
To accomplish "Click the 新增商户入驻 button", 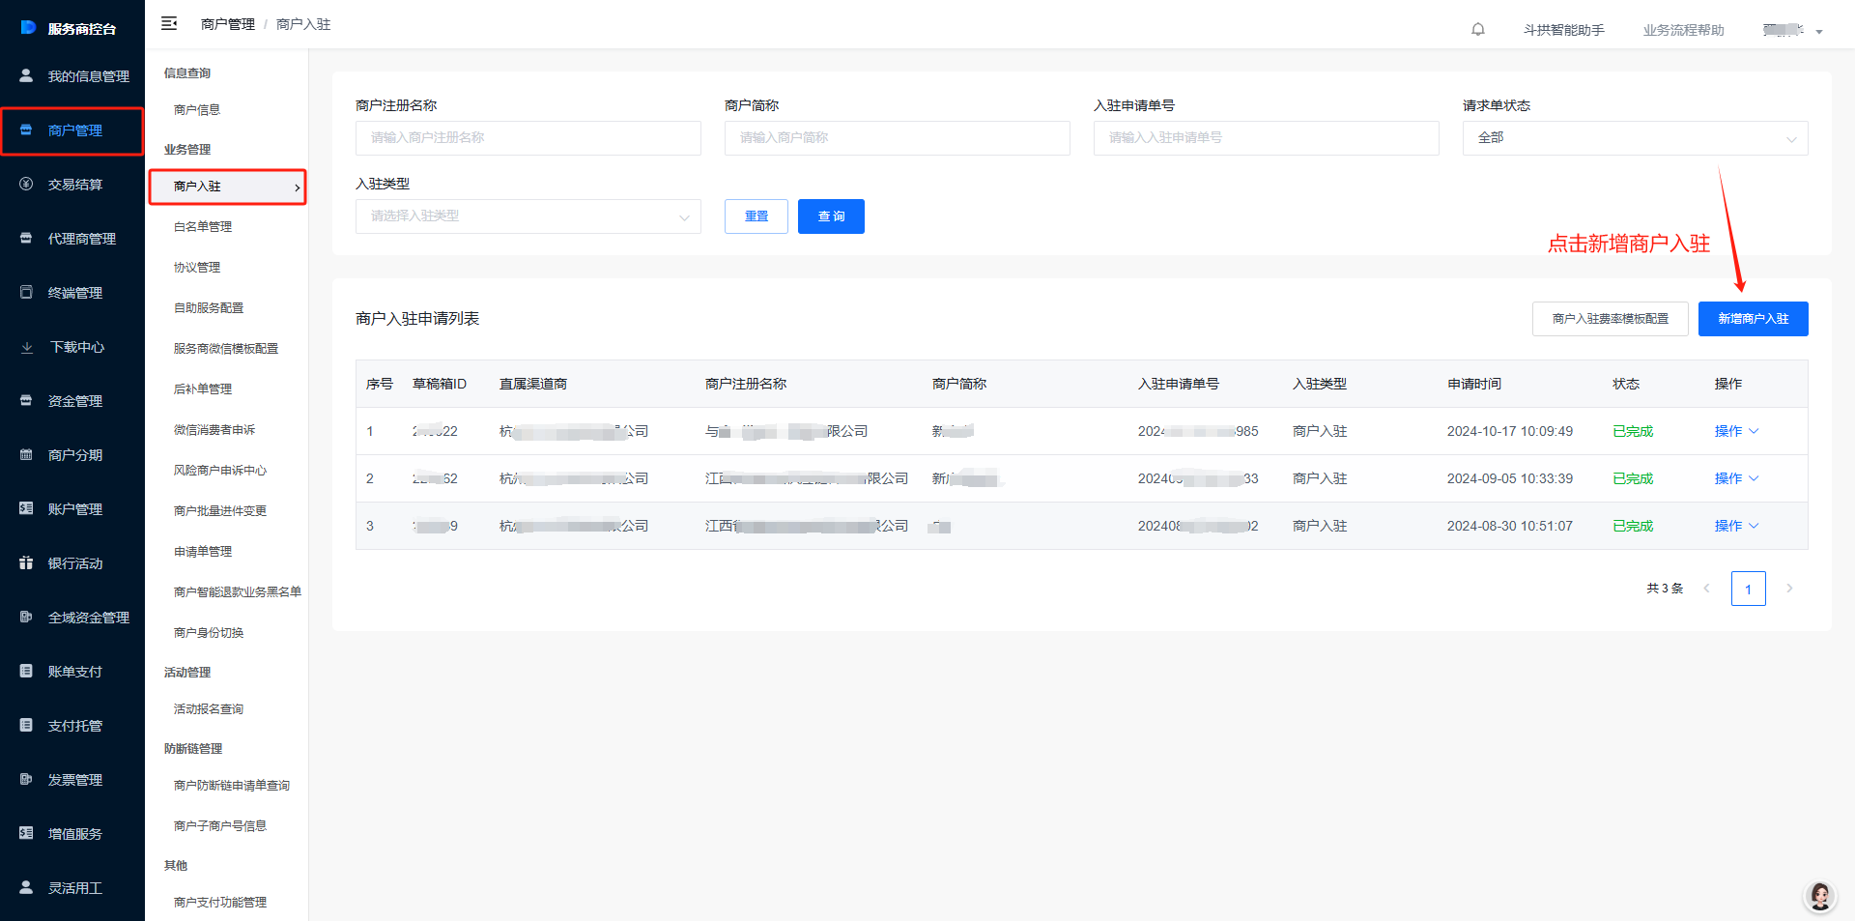I will [1752, 319].
